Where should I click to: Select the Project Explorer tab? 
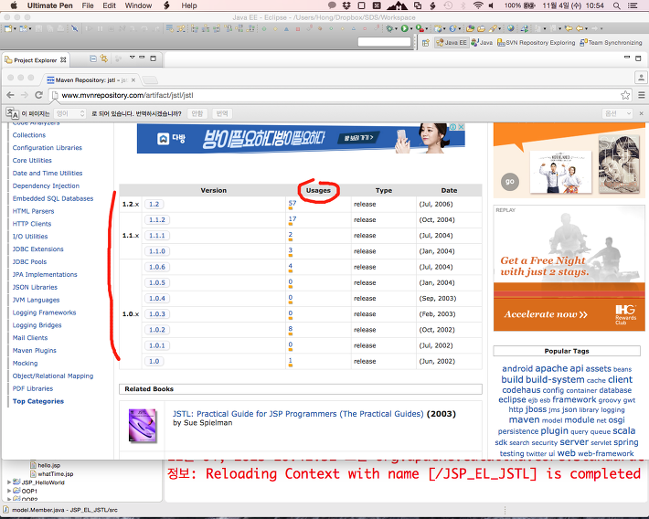click(x=35, y=60)
